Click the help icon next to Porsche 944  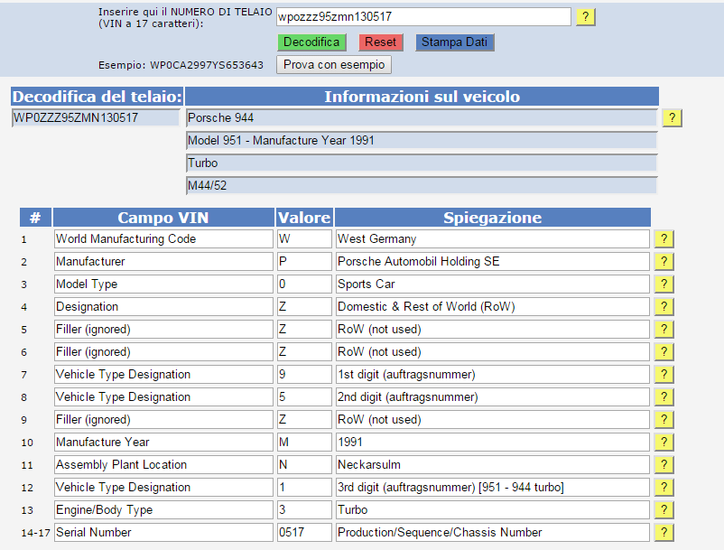click(x=672, y=118)
